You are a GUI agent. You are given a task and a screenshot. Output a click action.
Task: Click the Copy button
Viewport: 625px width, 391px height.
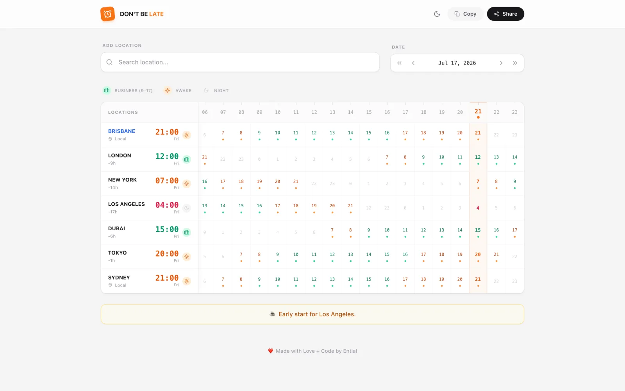[465, 14]
